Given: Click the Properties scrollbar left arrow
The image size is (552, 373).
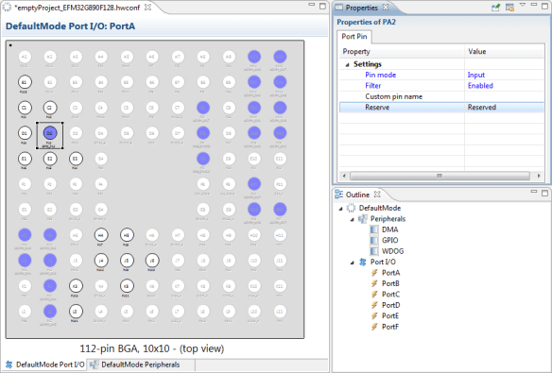Looking at the screenshot, I should (344, 176).
